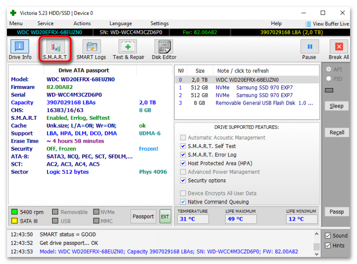Click the Sleep button

click(x=337, y=106)
